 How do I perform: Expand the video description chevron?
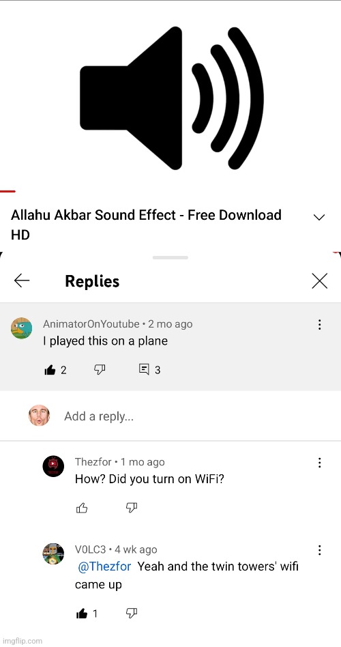(319, 218)
